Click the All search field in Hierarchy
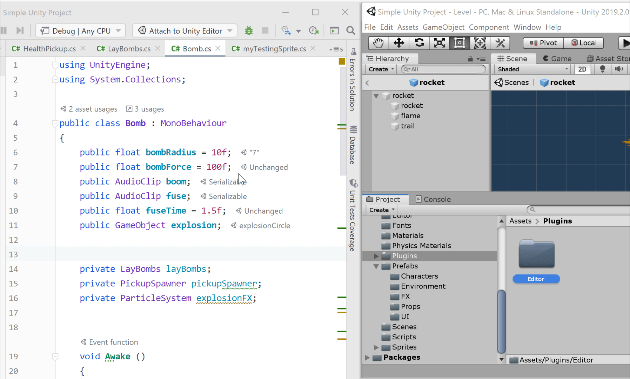This screenshot has width=630, height=379. (x=443, y=69)
